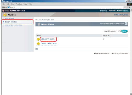Click the Divided Data RX Inbox folder icon

38,43
